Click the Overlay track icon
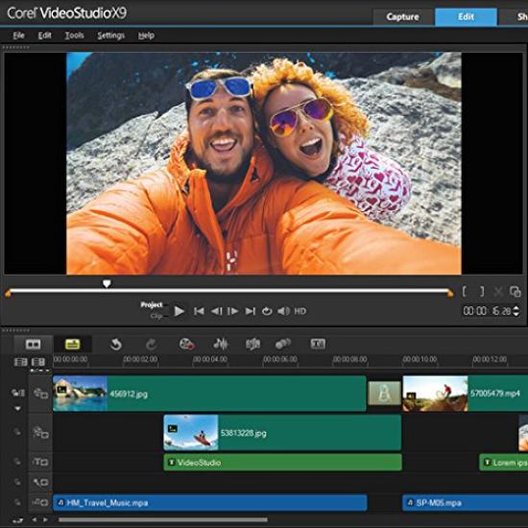Screen dimensions: 528x528 click(x=40, y=432)
